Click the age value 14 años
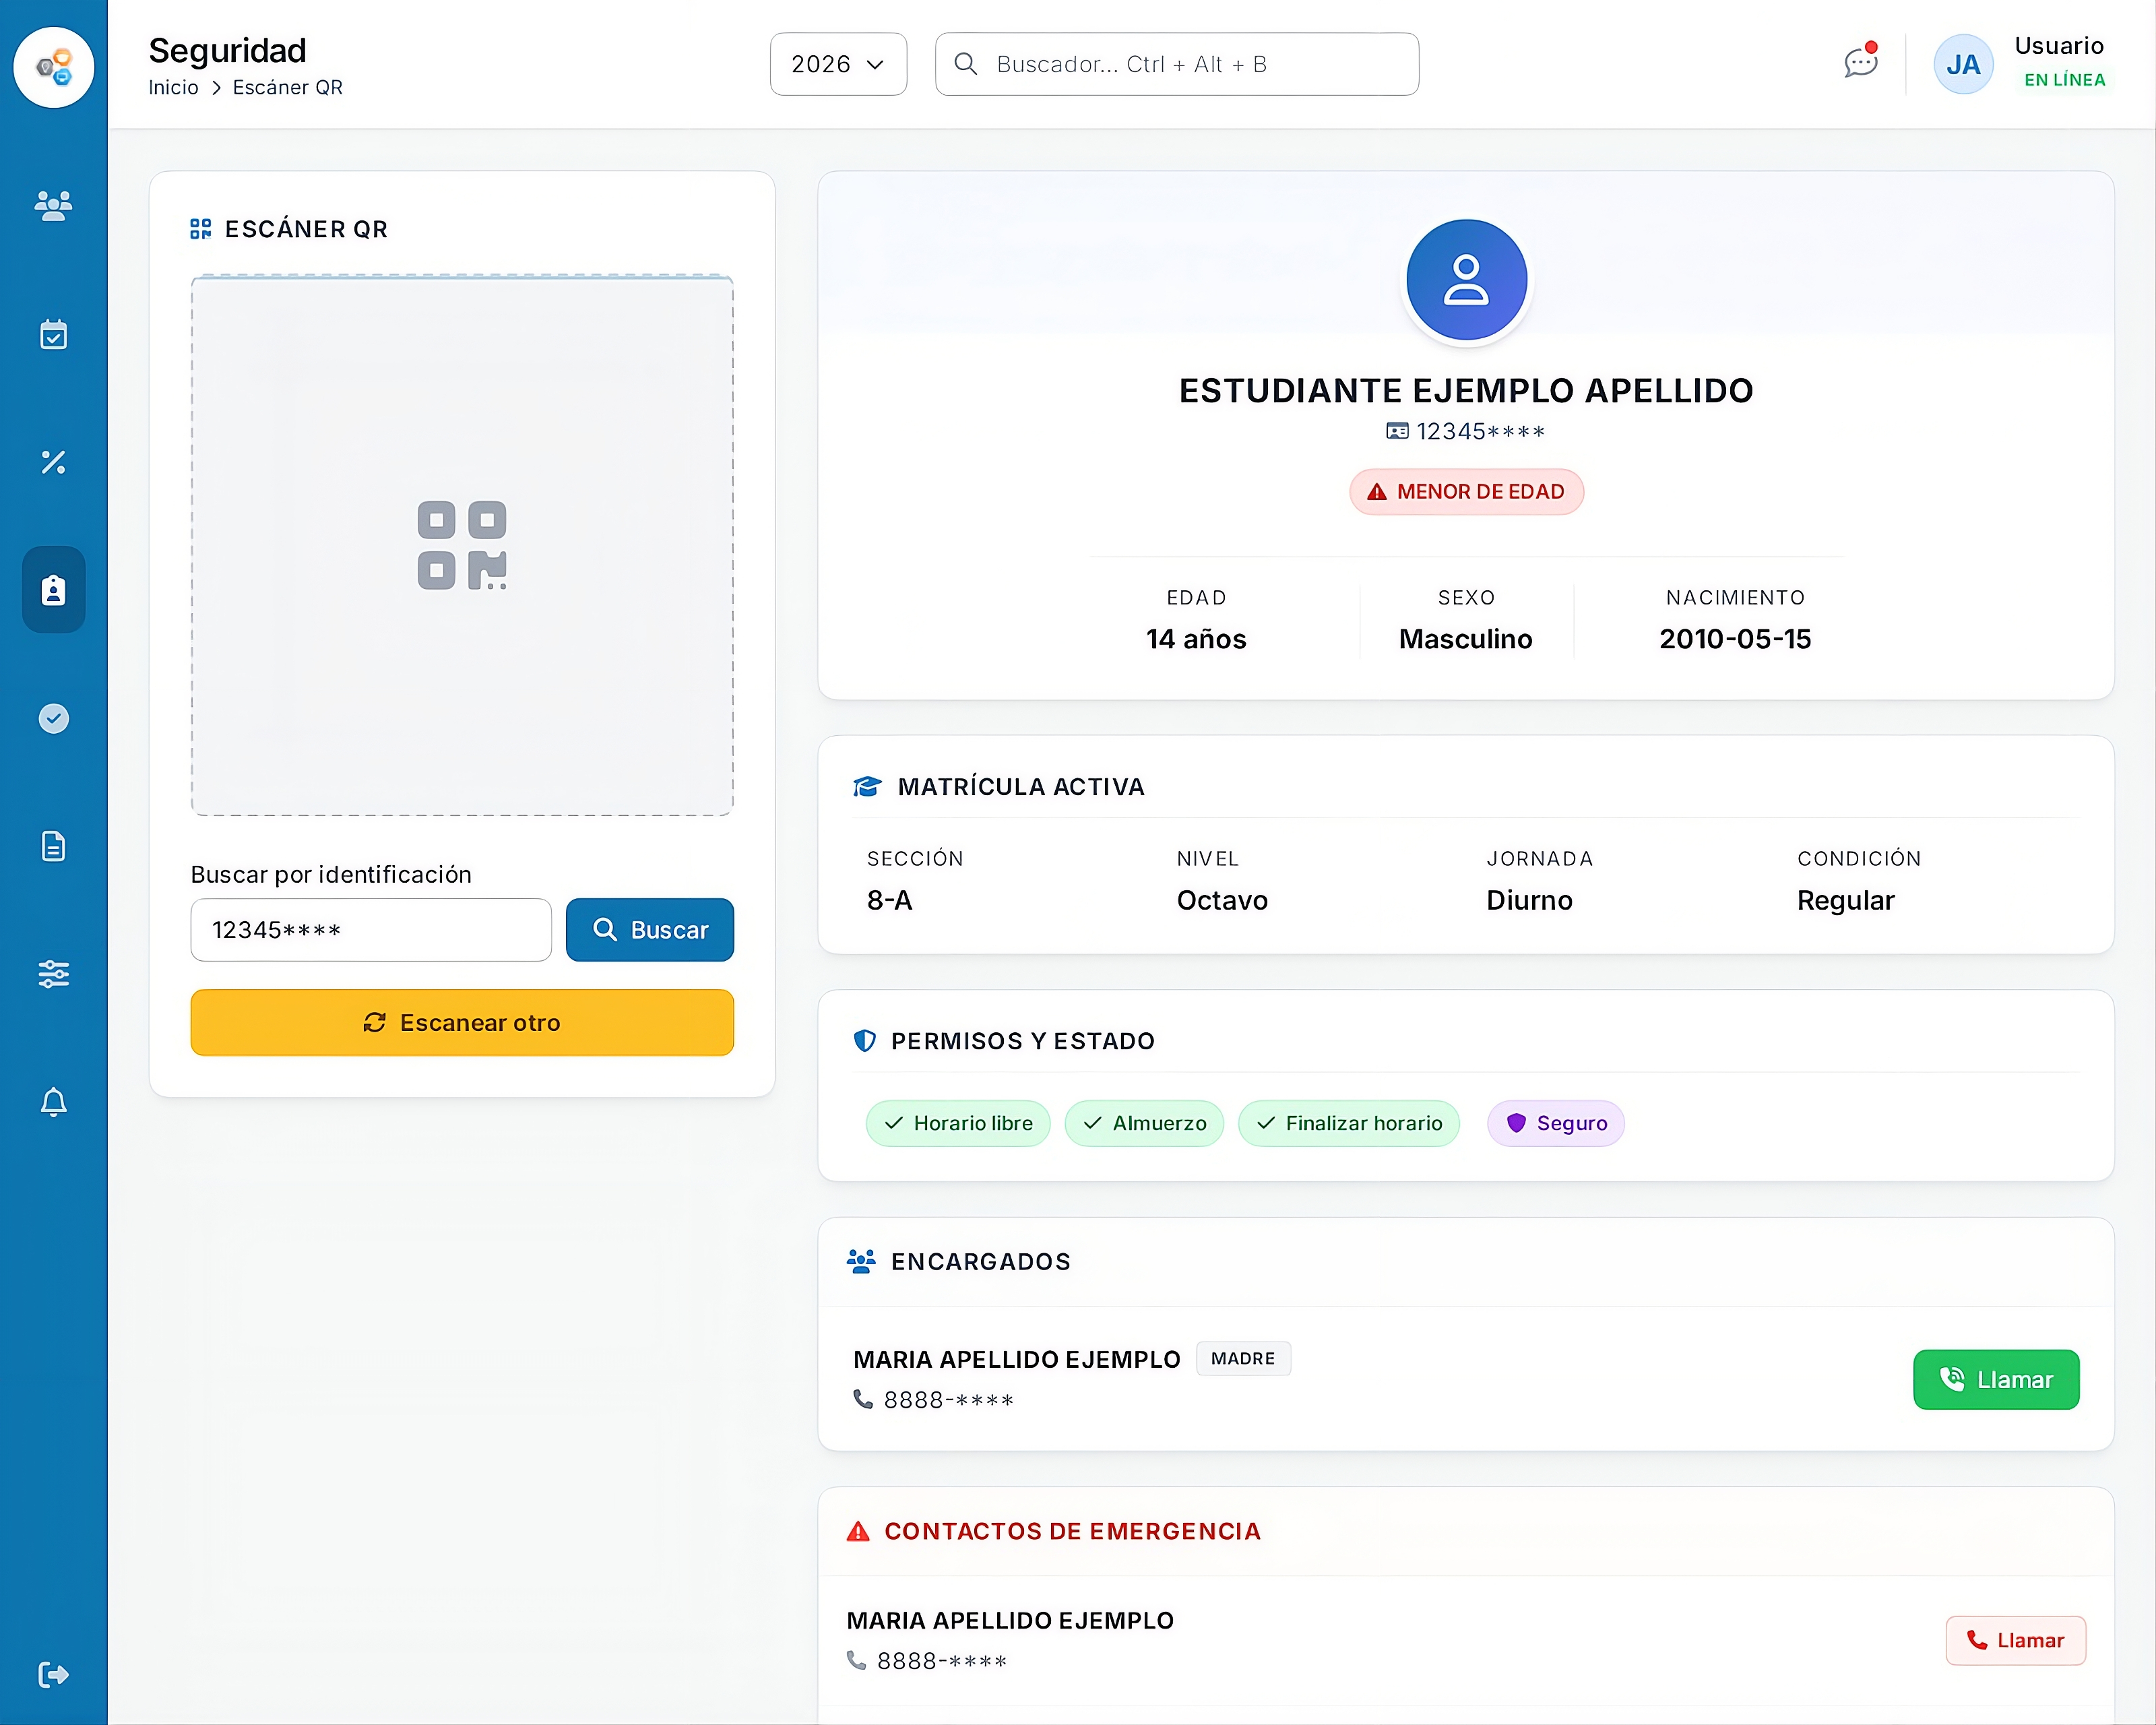The width and height of the screenshot is (2156, 1725). [x=1196, y=639]
